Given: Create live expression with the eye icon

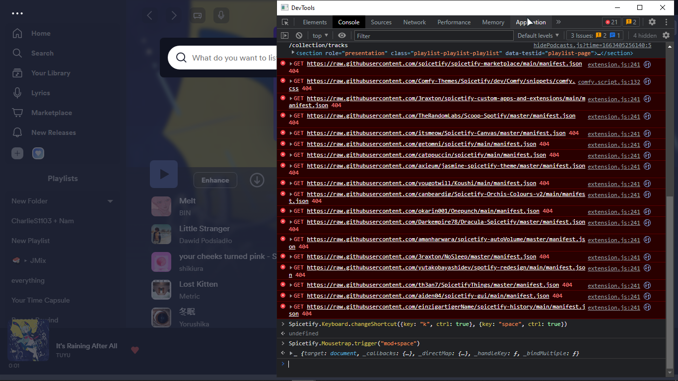Looking at the screenshot, I should (342, 35).
